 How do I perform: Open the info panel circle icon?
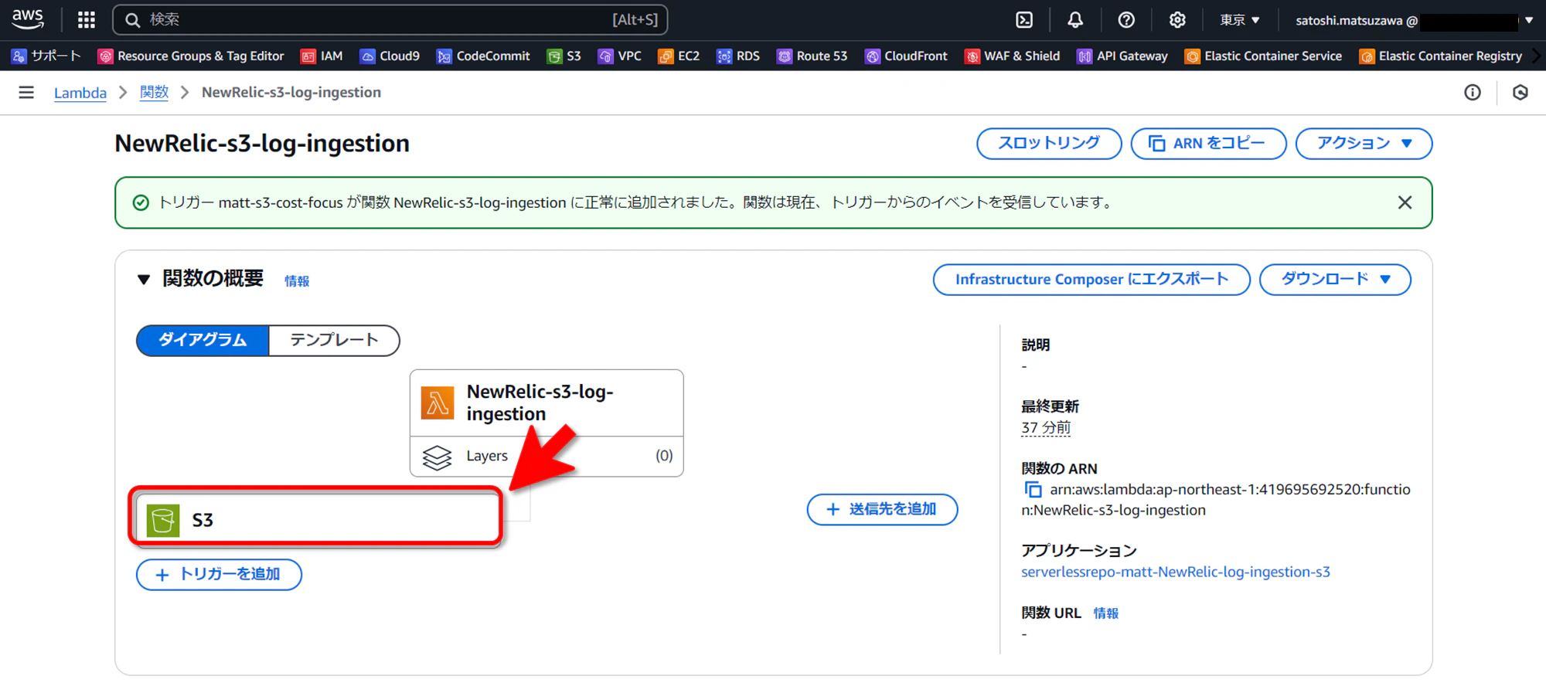[x=1473, y=93]
